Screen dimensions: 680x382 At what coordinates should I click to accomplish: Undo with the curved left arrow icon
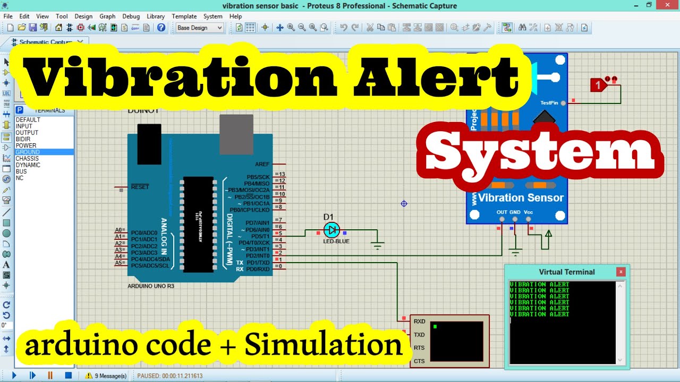(x=344, y=28)
